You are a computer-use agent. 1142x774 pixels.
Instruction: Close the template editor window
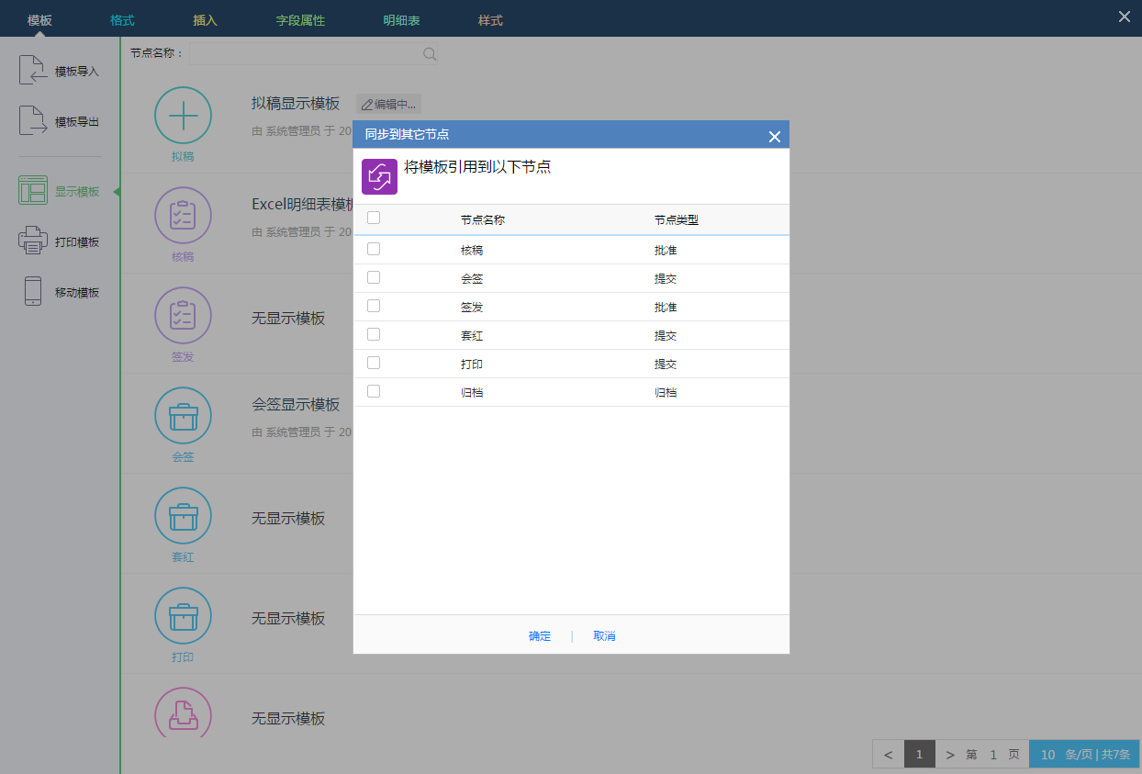(x=1125, y=17)
